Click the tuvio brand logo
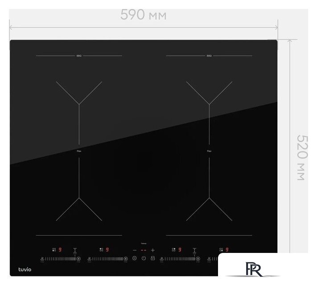Image resolution: width=317 pixels, height=286 pixels. pos(25,269)
